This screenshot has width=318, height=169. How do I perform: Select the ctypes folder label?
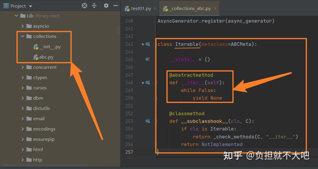pos(40,77)
